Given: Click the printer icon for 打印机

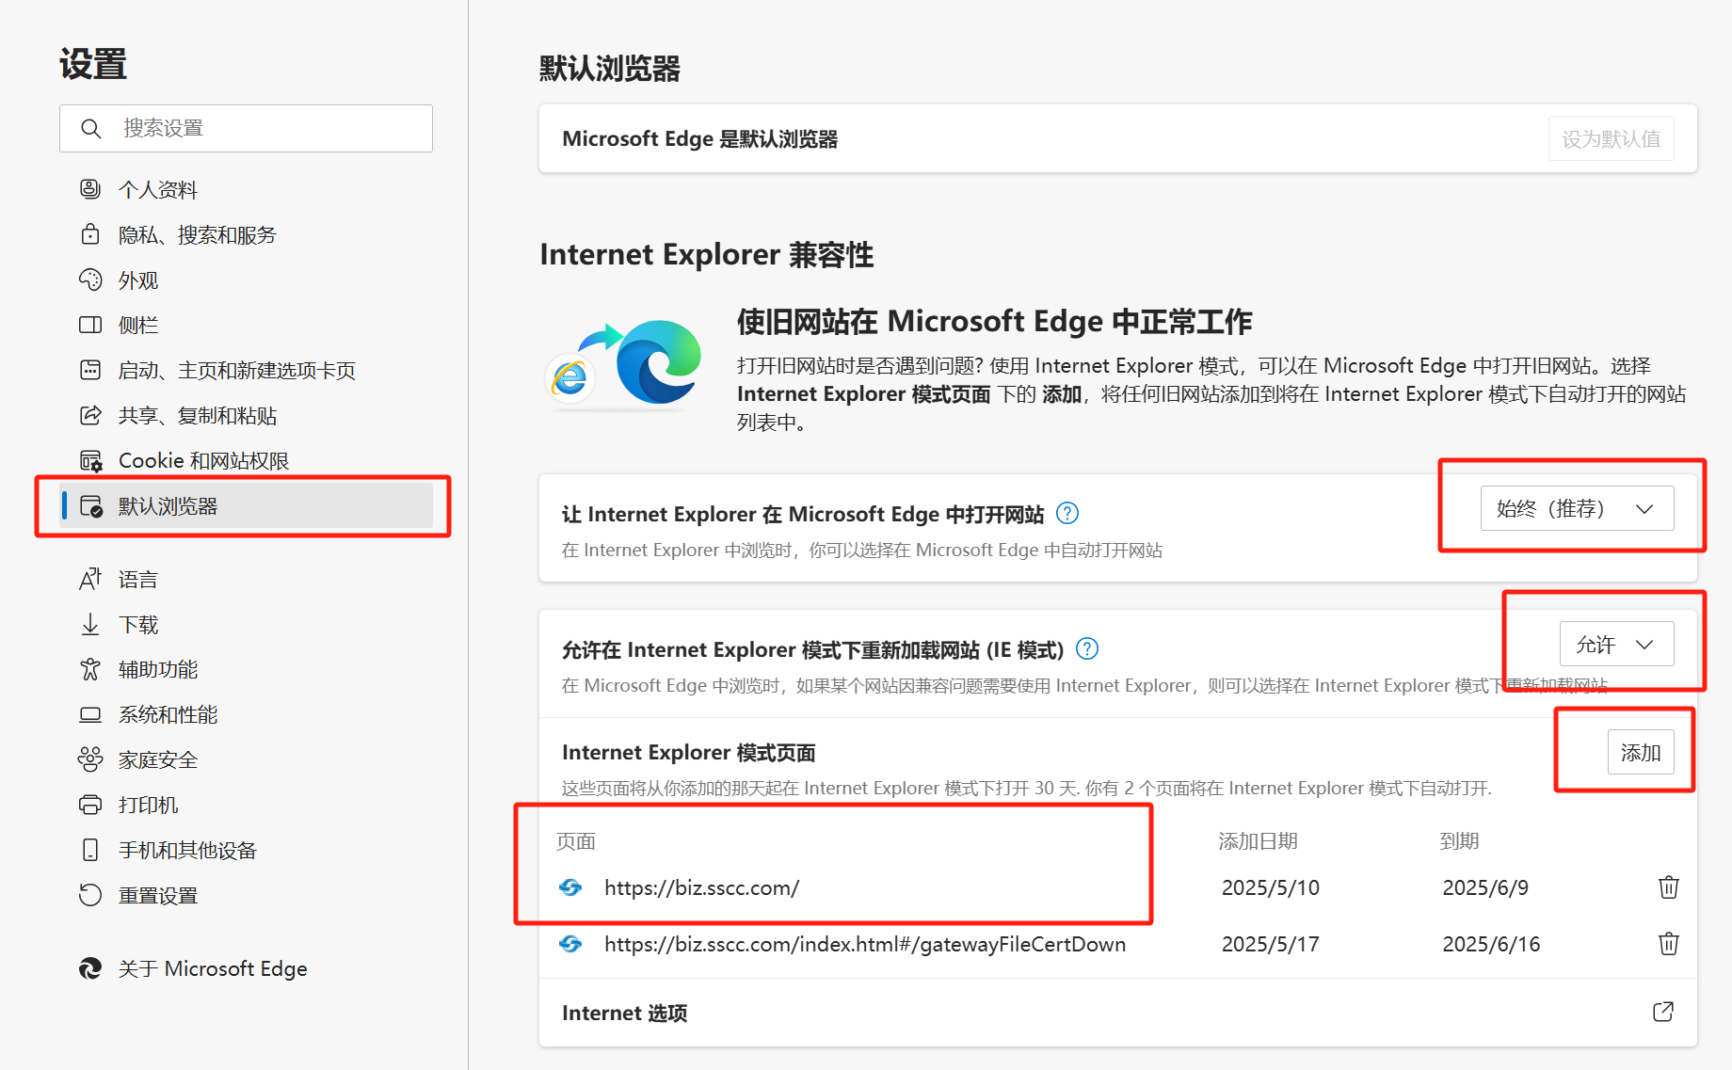Looking at the screenshot, I should (x=90, y=805).
